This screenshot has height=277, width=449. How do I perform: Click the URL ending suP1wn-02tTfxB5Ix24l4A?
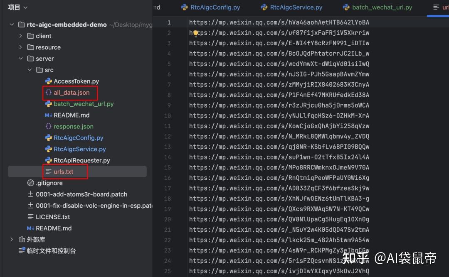279,157
